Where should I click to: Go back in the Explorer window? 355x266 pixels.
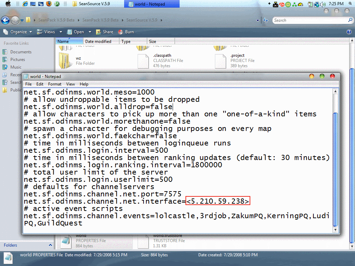coord(6,20)
